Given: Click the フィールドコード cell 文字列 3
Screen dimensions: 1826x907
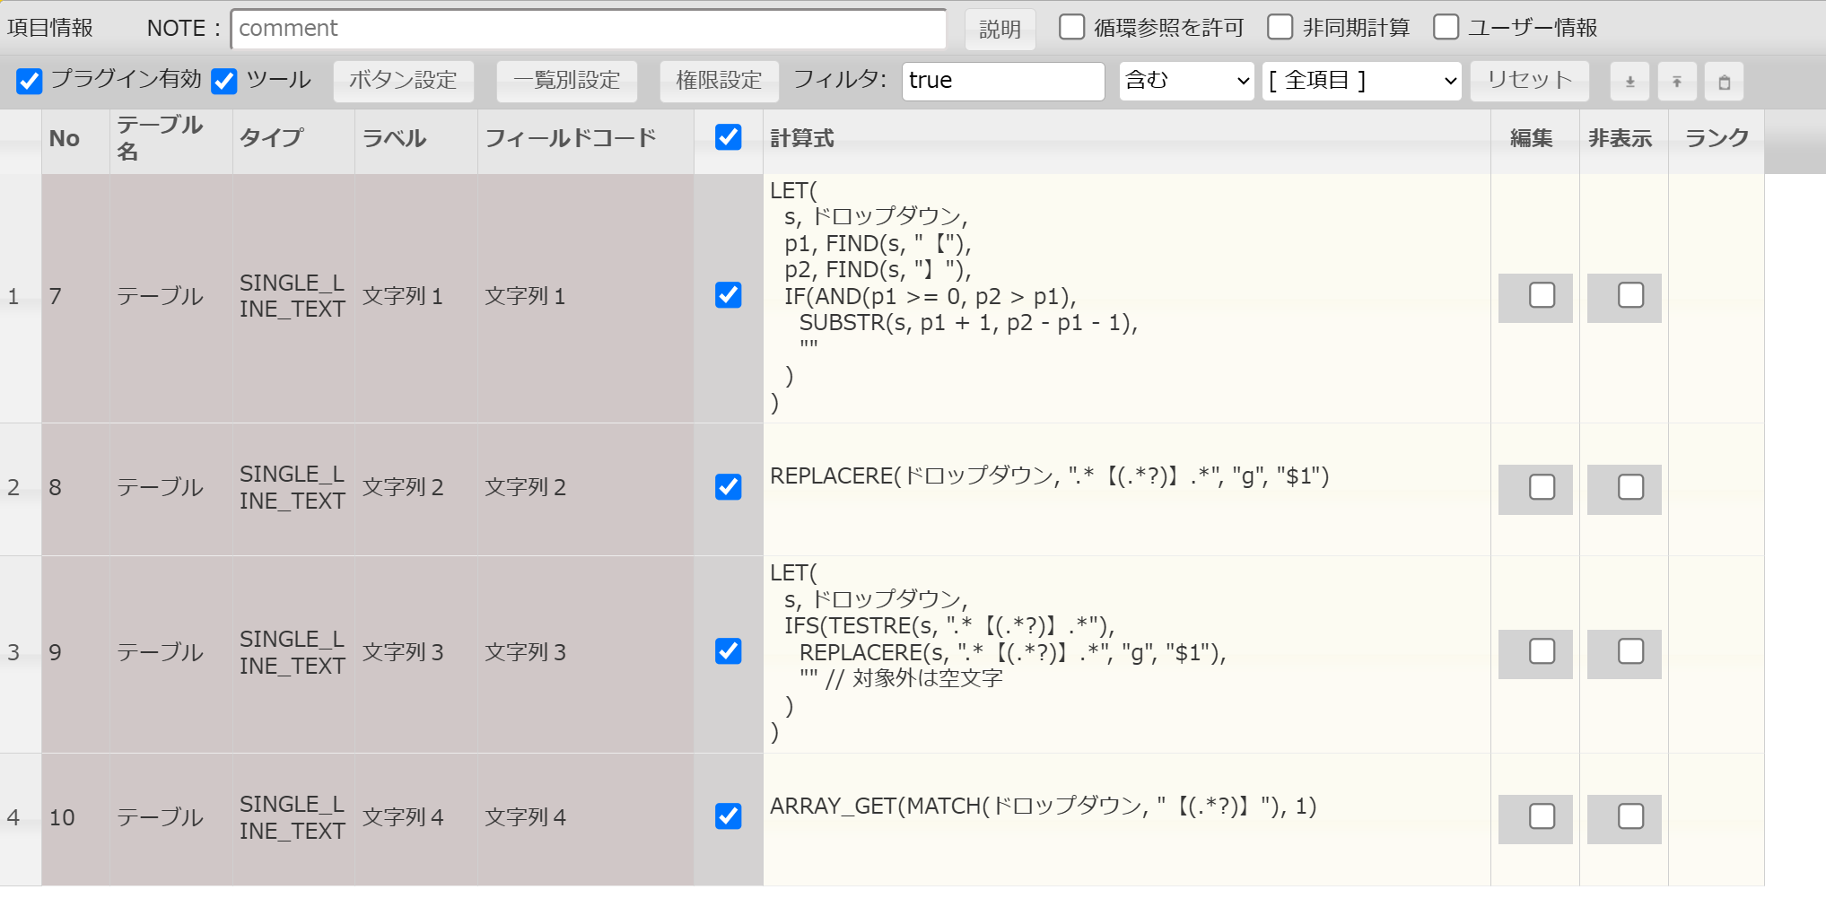Looking at the screenshot, I should pos(585,654).
